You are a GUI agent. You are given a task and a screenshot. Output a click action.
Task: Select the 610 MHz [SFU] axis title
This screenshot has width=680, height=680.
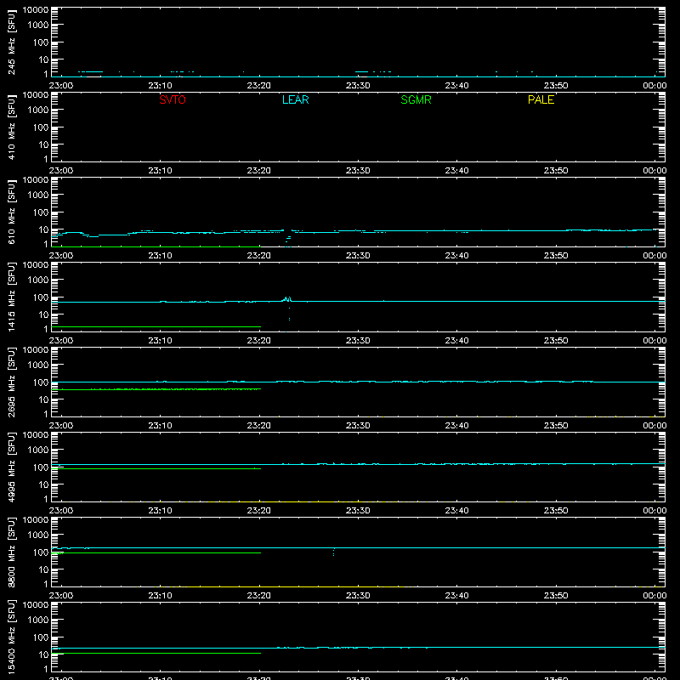[11, 212]
